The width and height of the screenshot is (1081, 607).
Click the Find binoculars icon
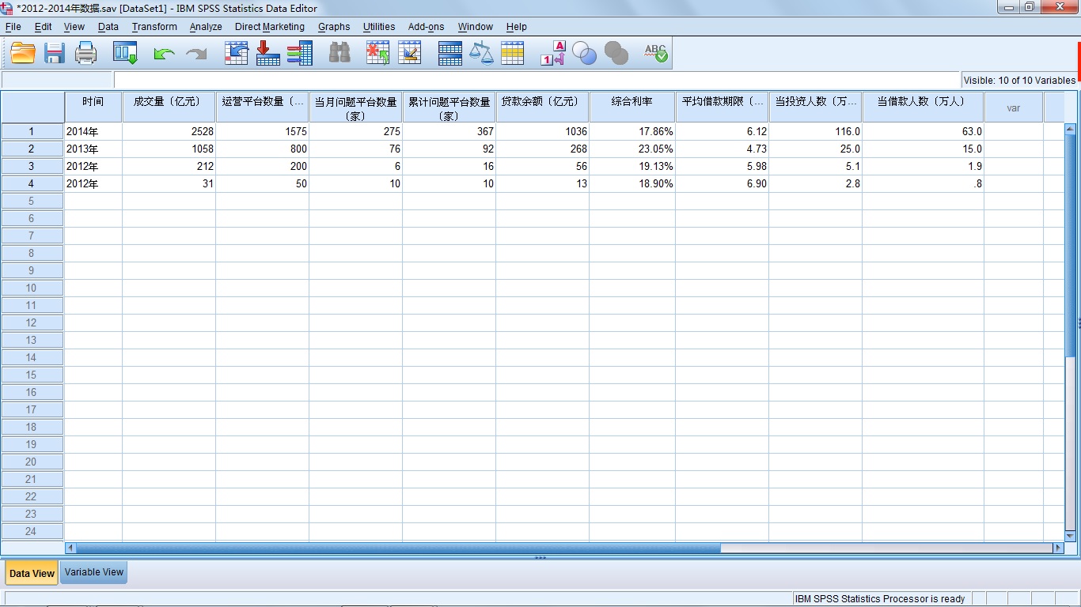coord(339,53)
